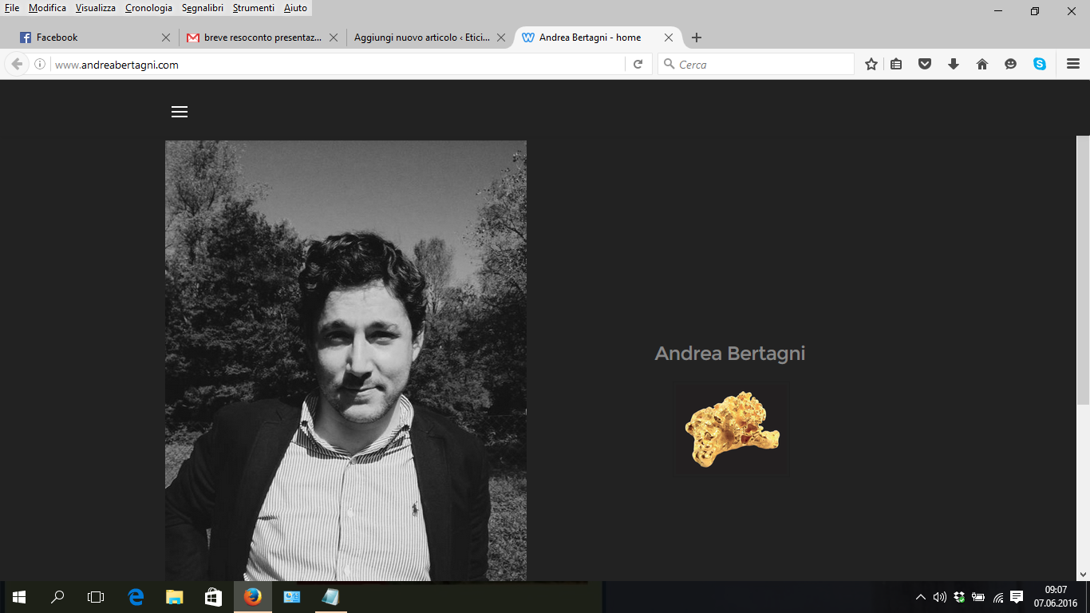Open the Modifica menu
The height and width of the screenshot is (613, 1090).
click(47, 8)
